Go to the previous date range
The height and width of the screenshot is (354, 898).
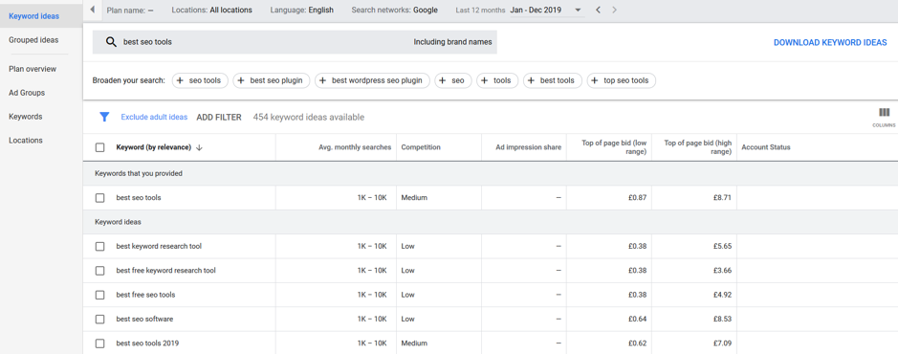click(598, 10)
